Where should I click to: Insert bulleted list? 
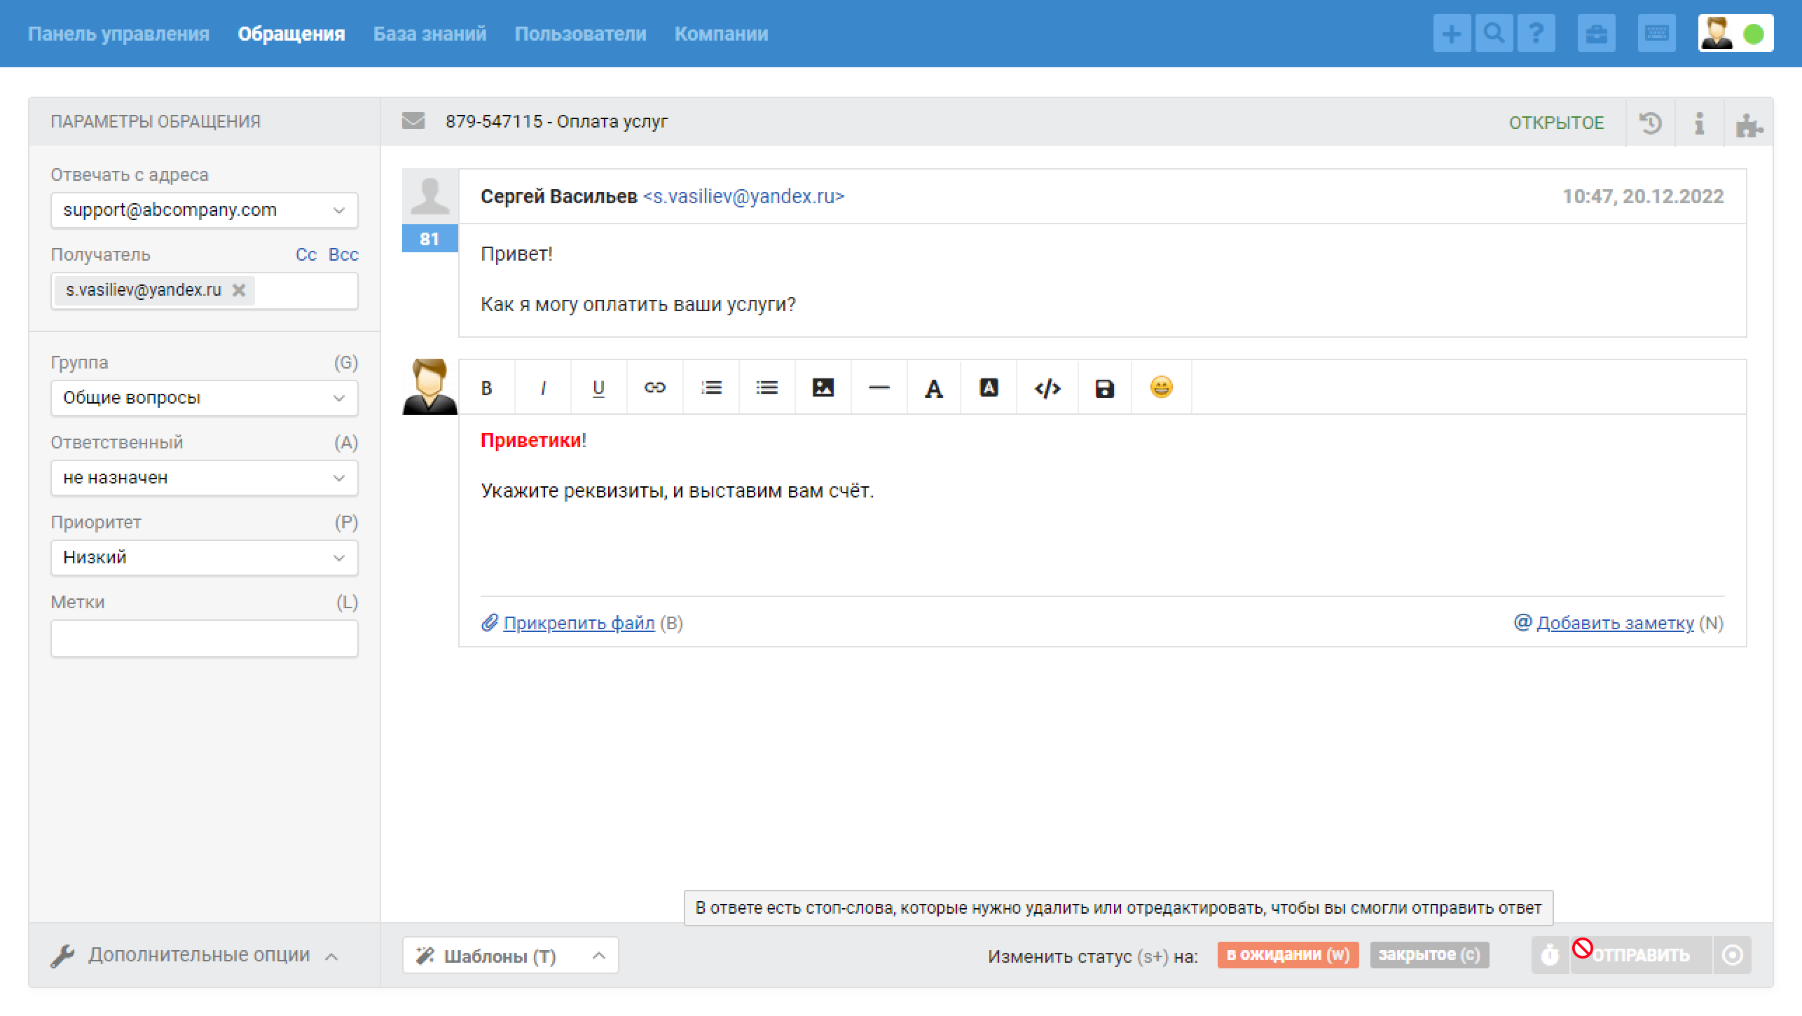tap(767, 387)
